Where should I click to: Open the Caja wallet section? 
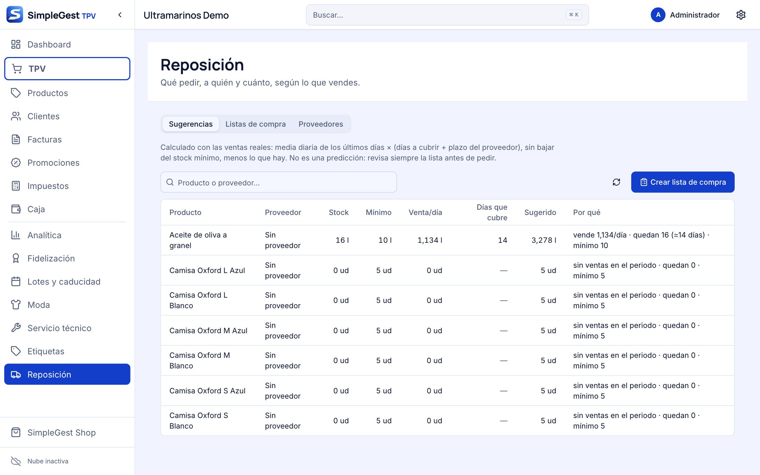67,209
